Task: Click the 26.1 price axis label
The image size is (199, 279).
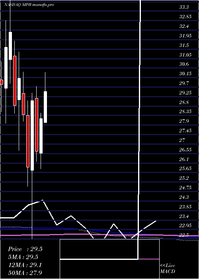Action: point(184,159)
